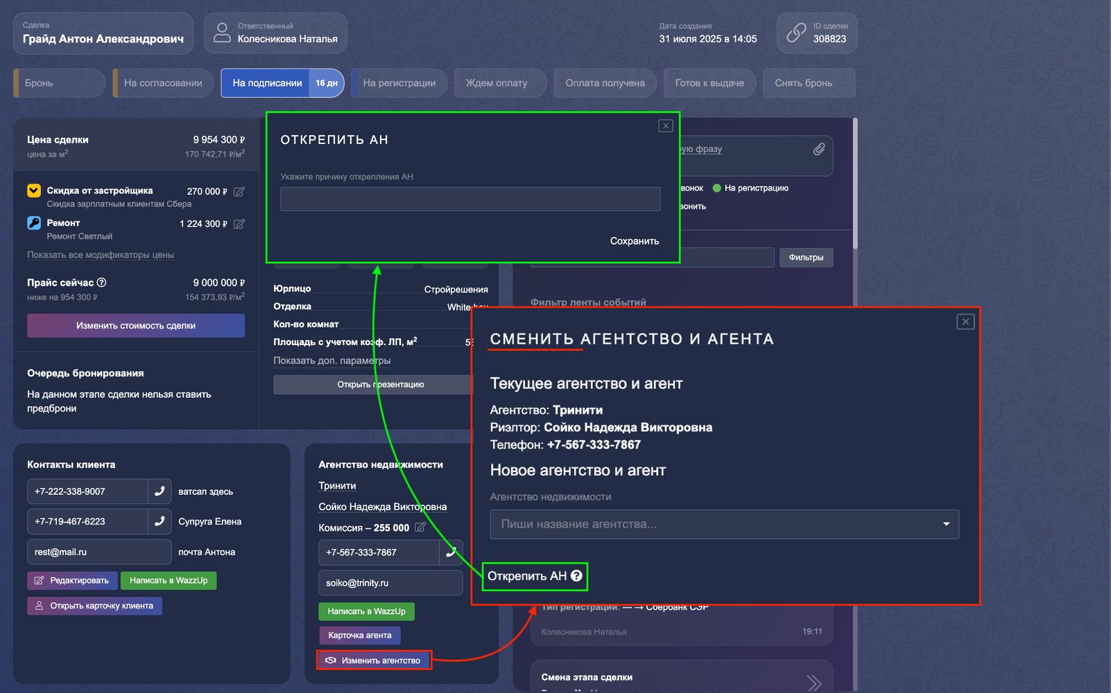Image resolution: width=1111 pixels, height=693 pixels.
Task: Edit the Ремонт price pencil icon
Action: tap(239, 224)
